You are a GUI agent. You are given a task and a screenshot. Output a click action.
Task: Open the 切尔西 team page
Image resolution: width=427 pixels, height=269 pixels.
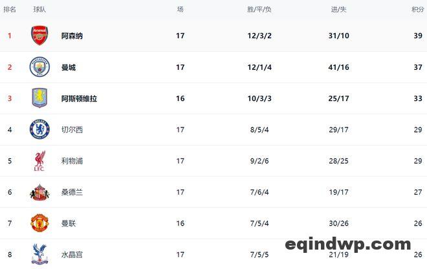[x=72, y=130]
